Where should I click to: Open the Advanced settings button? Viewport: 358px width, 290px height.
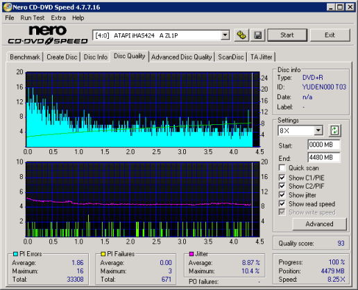click(x=319, y=224)
